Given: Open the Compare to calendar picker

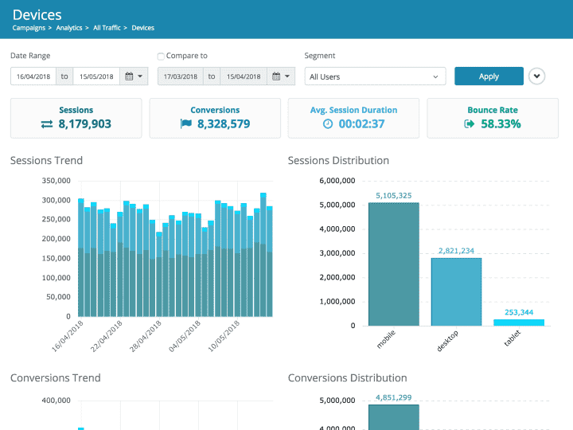Looking at the screenshot, I should pos(280,76).
